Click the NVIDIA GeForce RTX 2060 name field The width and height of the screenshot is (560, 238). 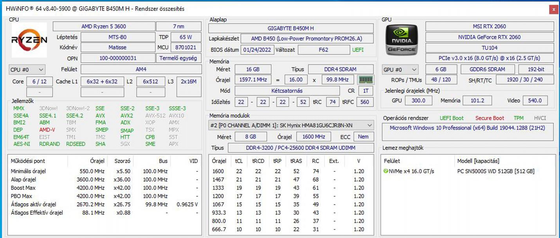(490, 37)
